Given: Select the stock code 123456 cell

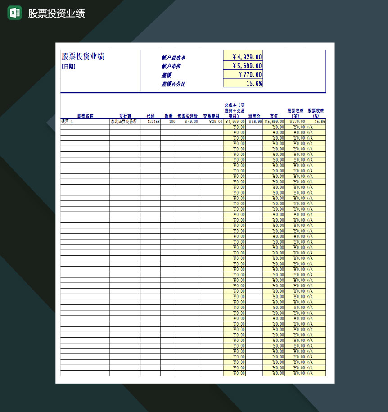Looking at the screenshot, I should coord(153,121).
